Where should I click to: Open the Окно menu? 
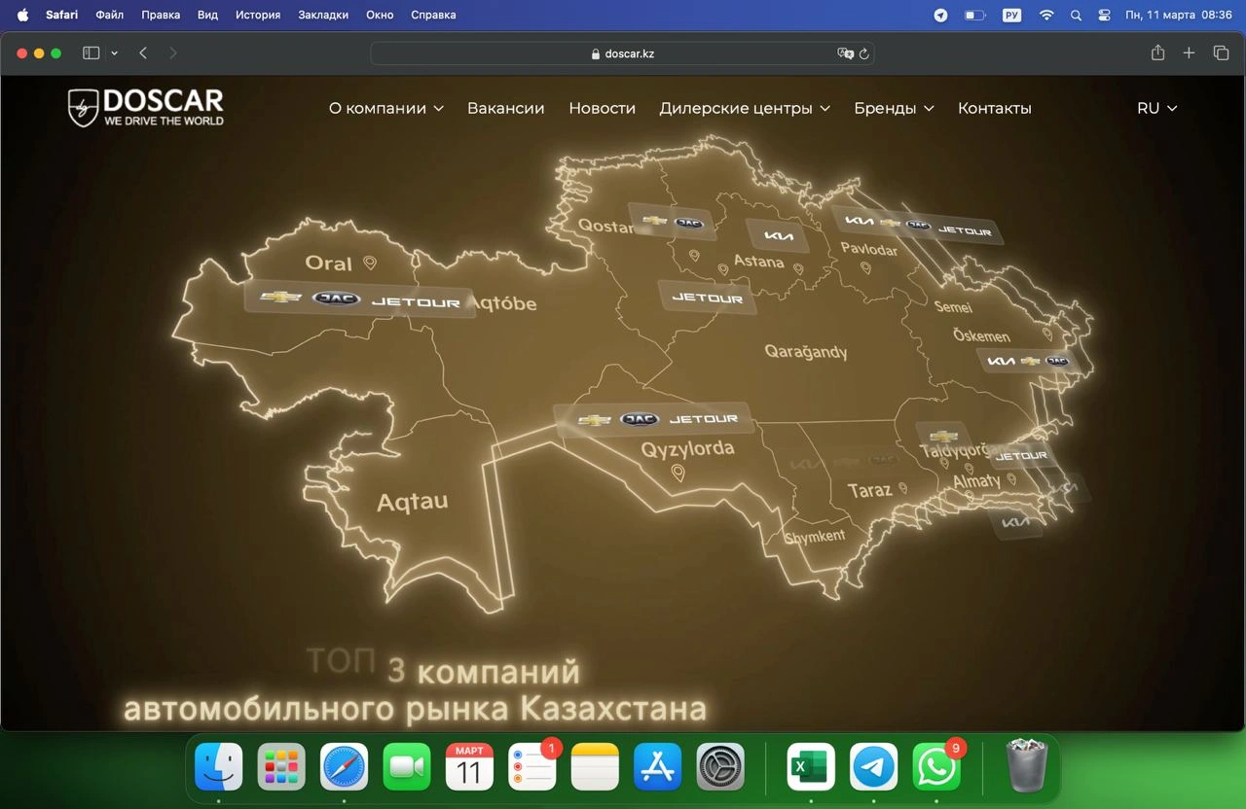point(380,15)
